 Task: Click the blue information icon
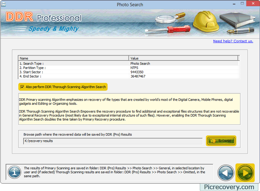click(15, 172)
